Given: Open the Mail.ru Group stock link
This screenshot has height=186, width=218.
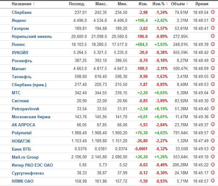Looking at the screenshot, I should pyautogui.click(x=25, y=157).
